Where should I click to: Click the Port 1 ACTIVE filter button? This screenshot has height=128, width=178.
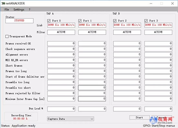tap(92, 32)
